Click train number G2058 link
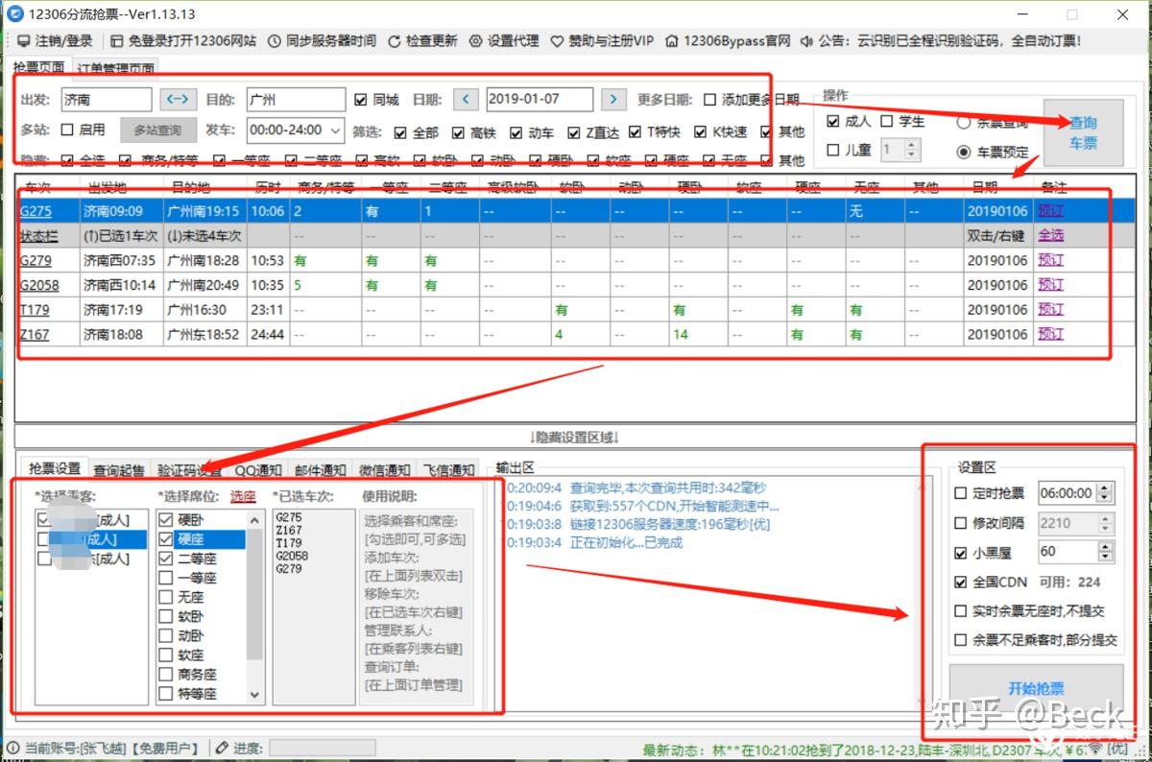This screenshot has width=1152, height=762. 39,285
